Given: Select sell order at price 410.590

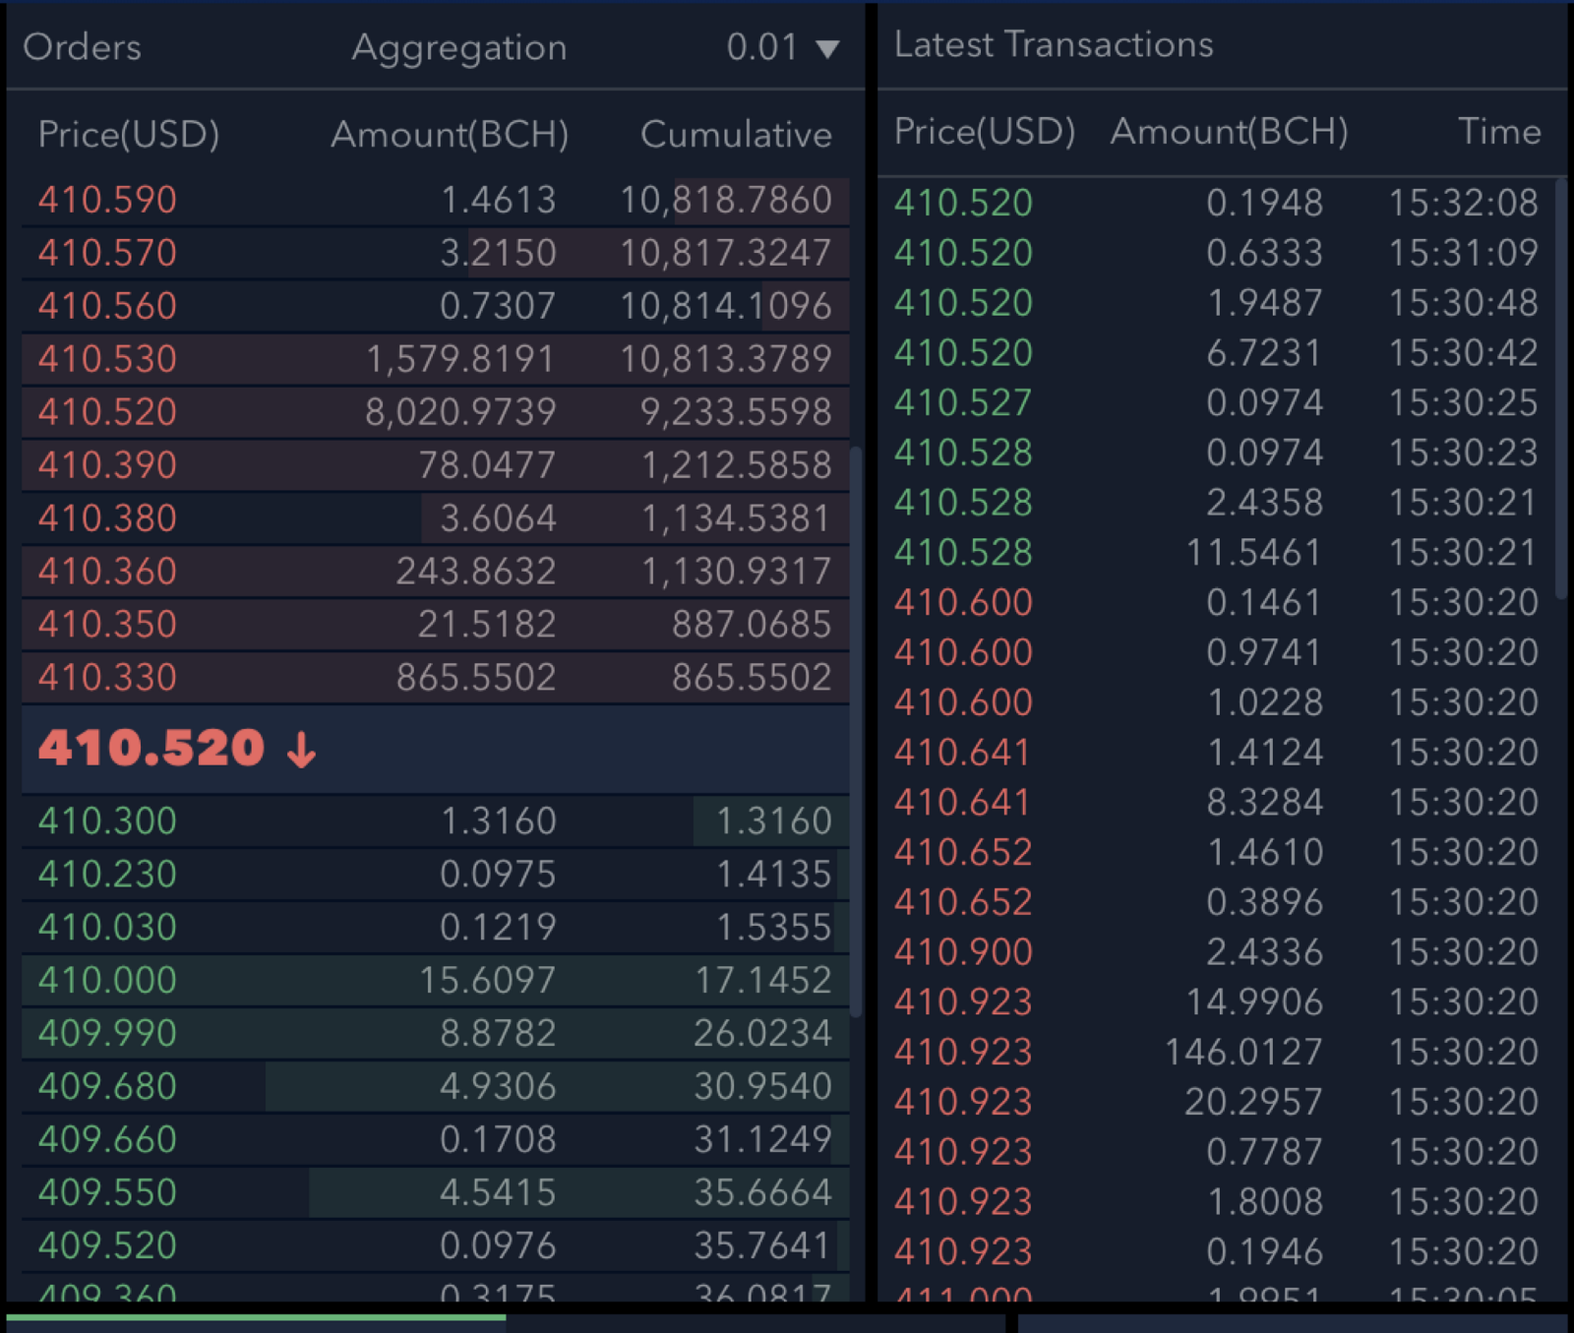Looking at the screenshot, I should point(435,200).
